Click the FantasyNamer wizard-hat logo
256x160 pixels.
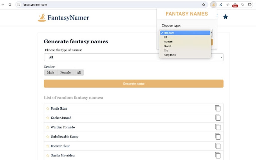pos(41,17)
